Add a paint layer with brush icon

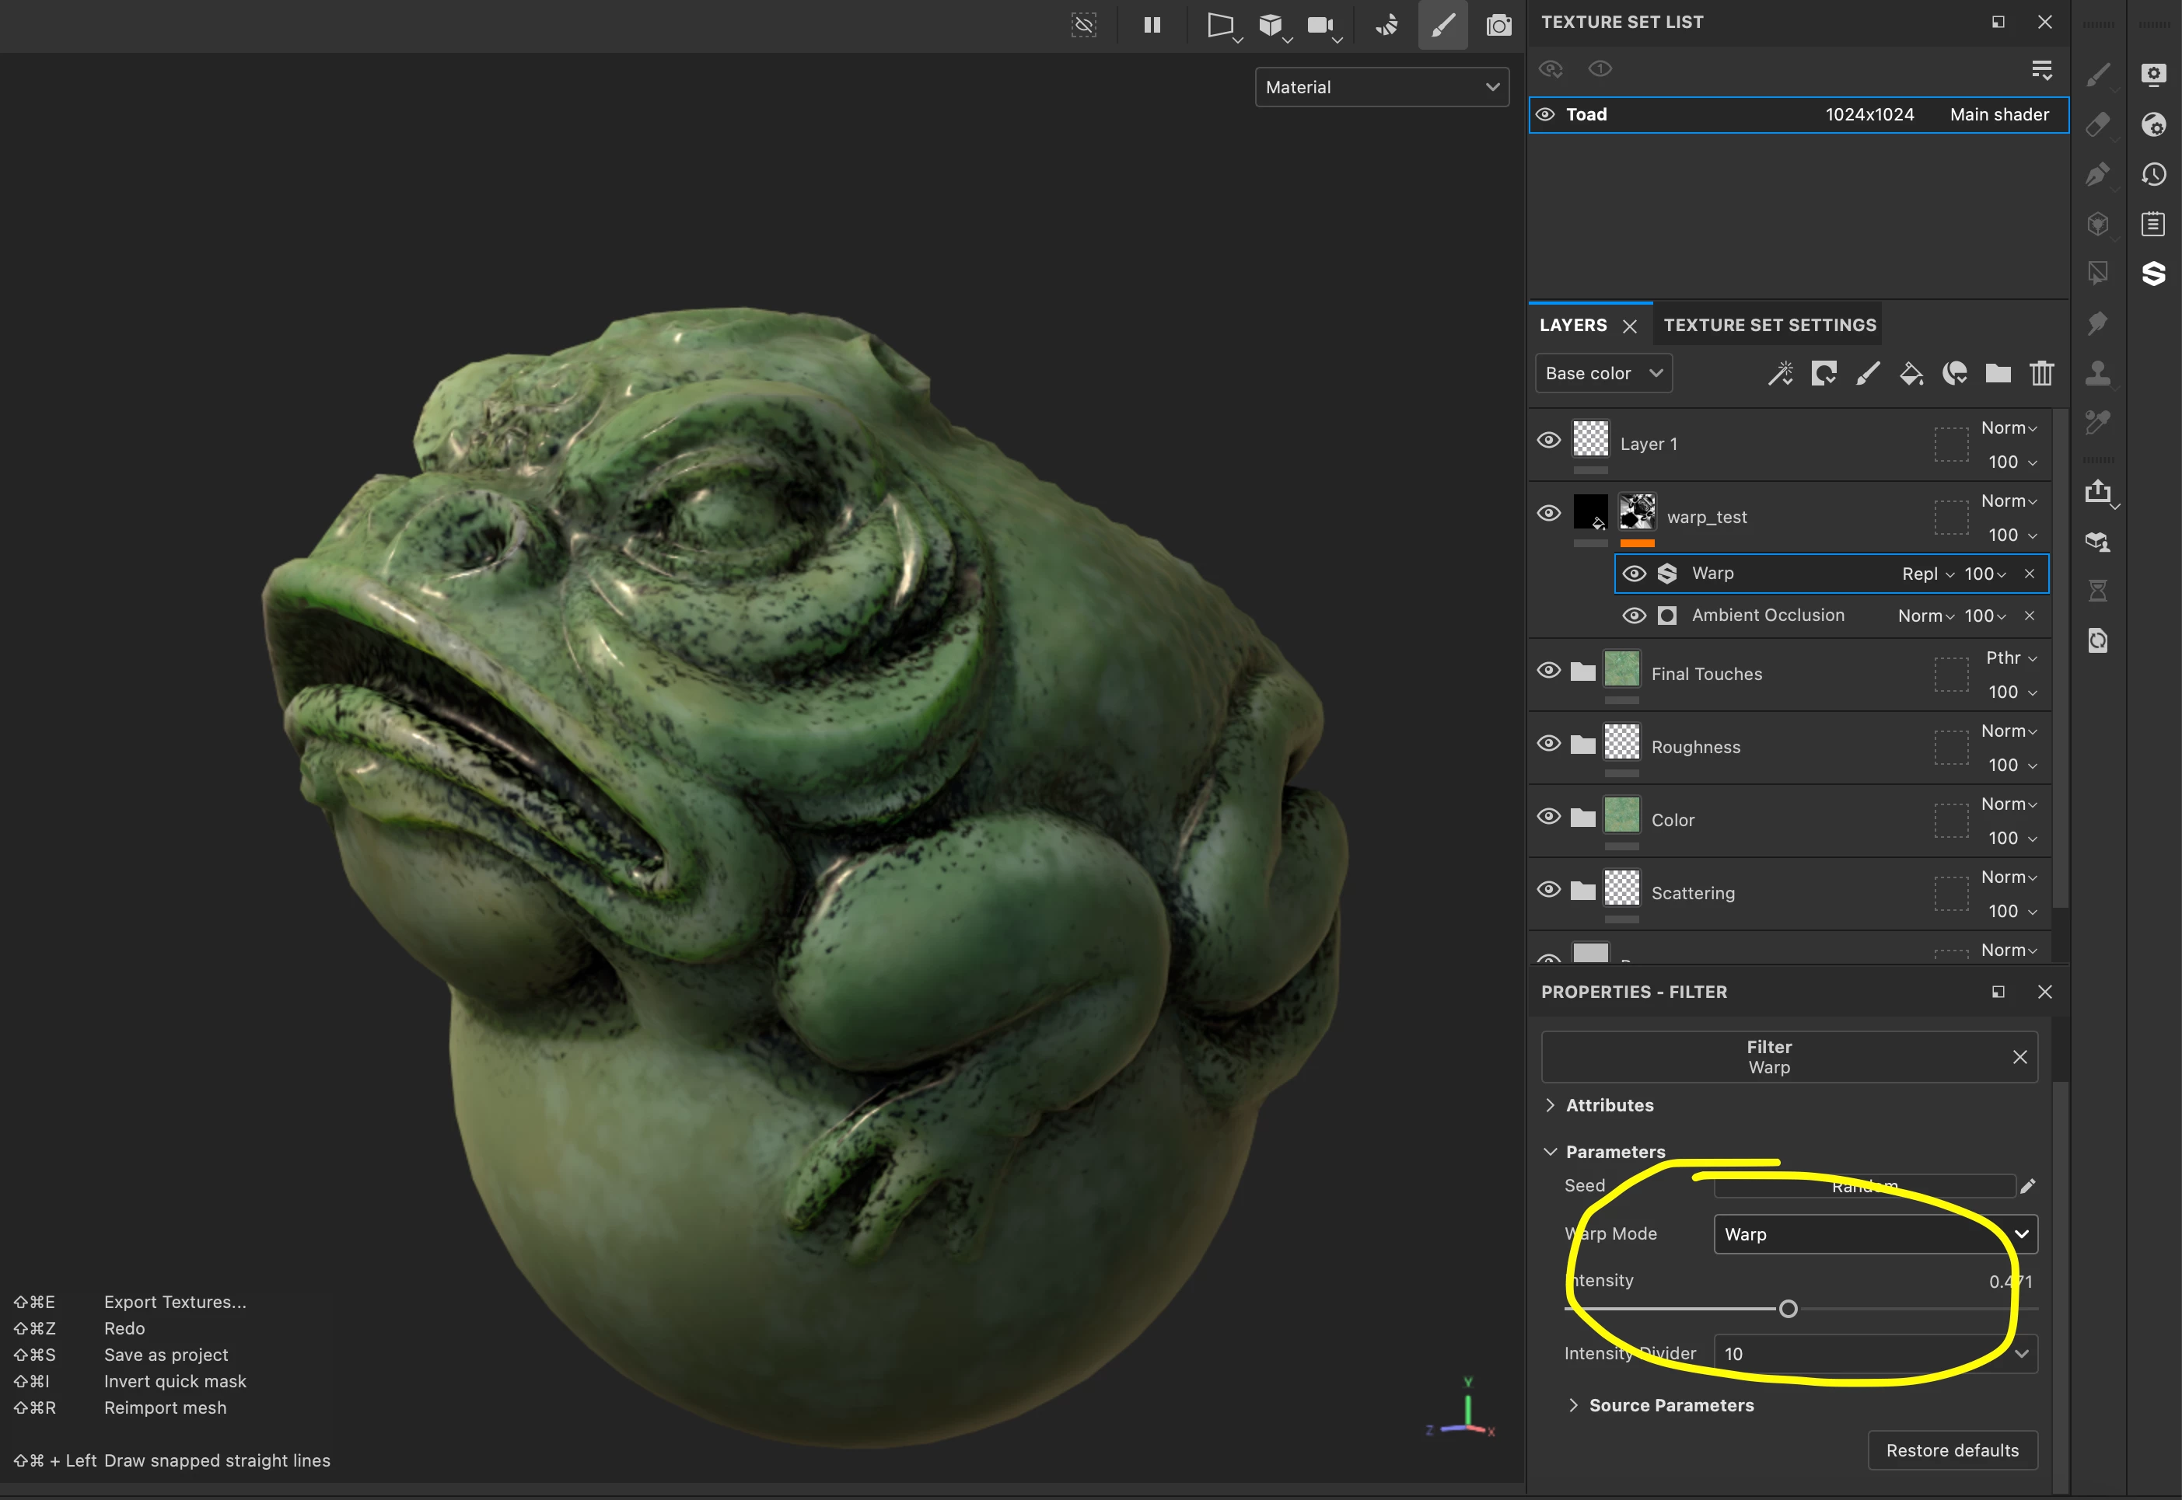[1867, 374]
